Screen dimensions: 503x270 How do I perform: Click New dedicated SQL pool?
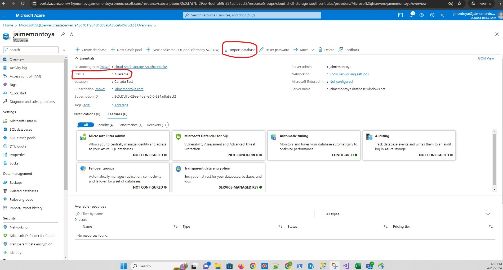pos(183,50)
